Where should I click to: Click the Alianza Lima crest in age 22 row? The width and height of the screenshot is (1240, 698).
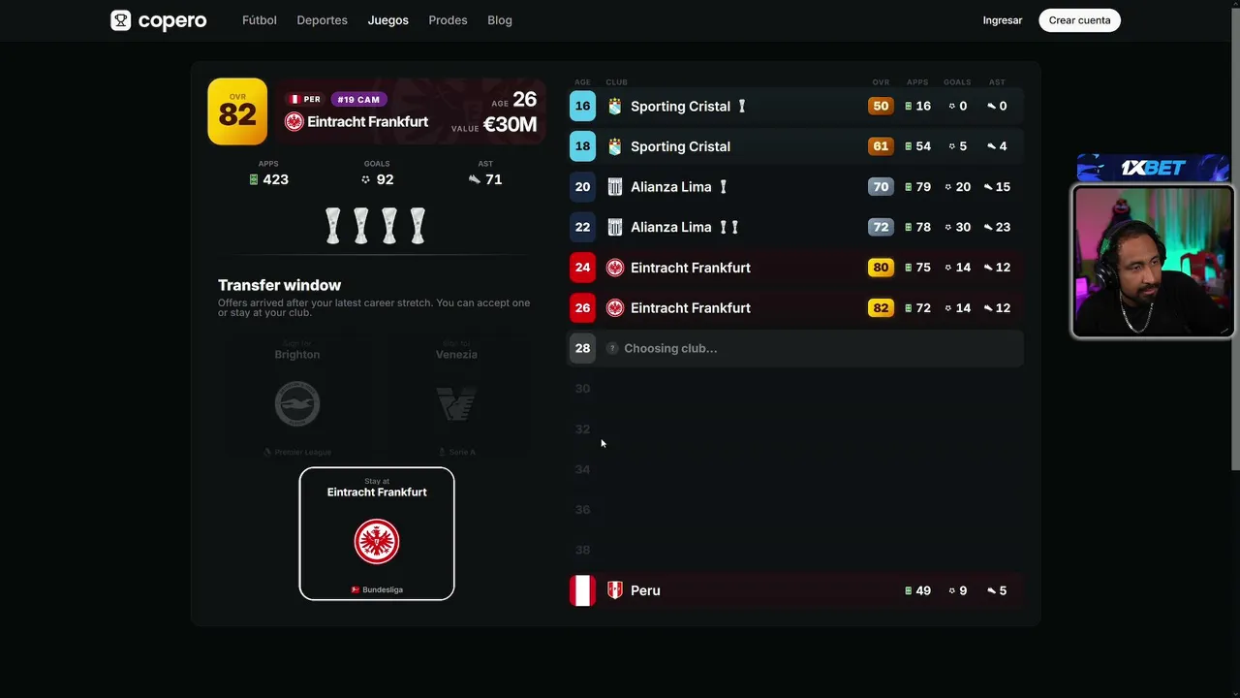[x=614, y=227]
